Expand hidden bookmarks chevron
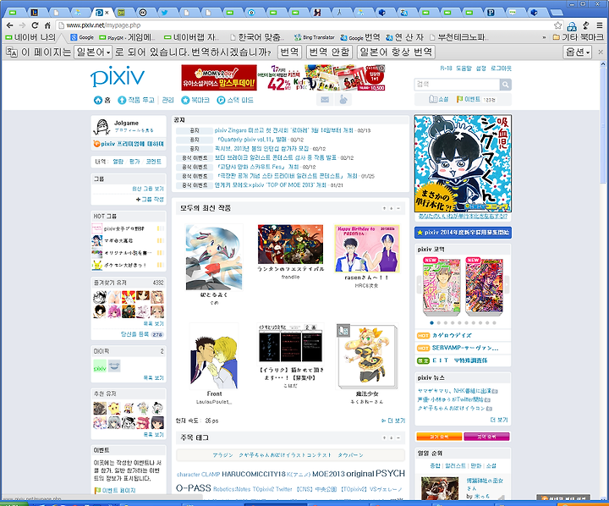 [544, 38]
